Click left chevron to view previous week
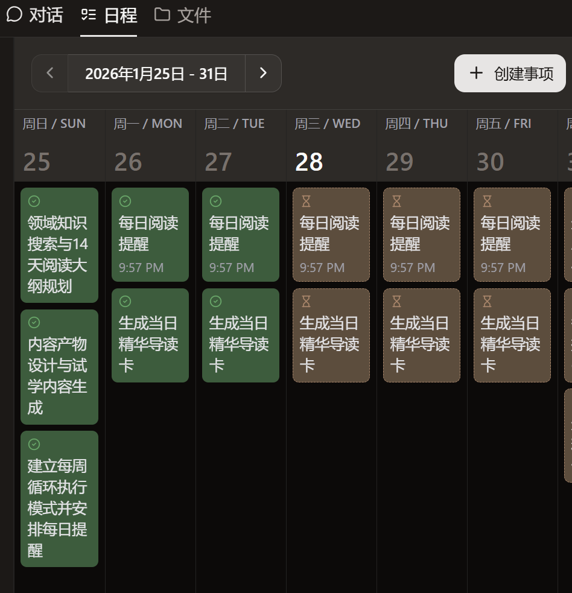The height and width of the screenshot is (593, 572). (x=49, y=72)
